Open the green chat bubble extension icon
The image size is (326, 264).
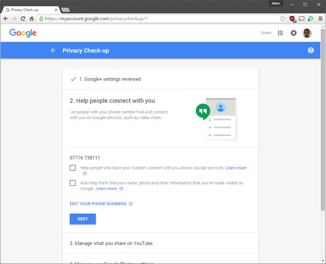pyautogui.click(x=311, y=18)
